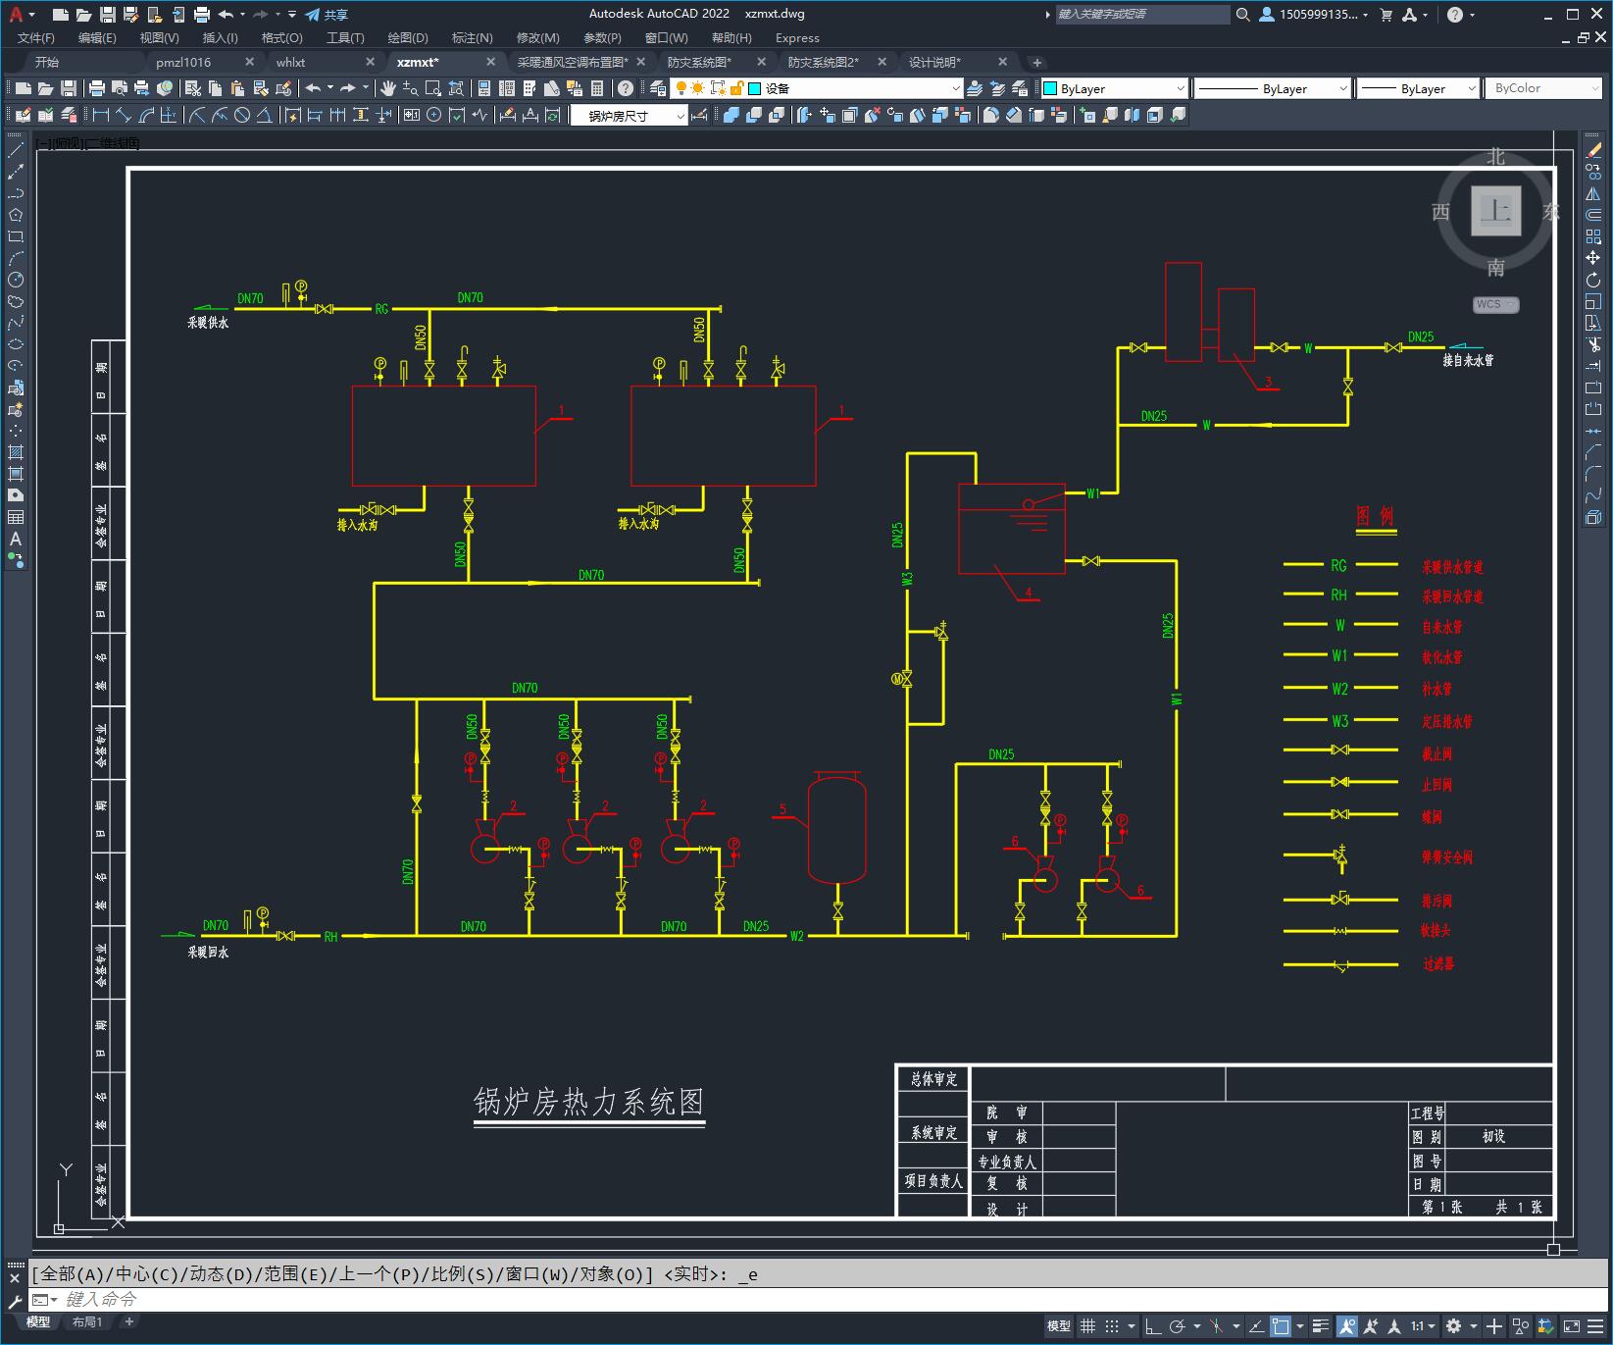This screenshot has width=1613, height=1345.
Task: Select the Move tool in modify toolbar
Action: coord(1593,258)
